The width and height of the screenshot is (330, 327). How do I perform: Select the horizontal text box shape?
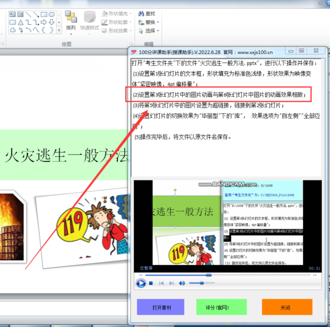pyautogui.click(x=13, y=14)
